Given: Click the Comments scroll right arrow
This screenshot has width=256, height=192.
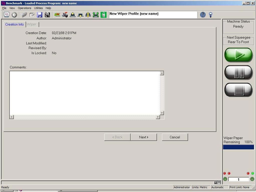Looking at the screenshot, I should click(x=158, y=117).
